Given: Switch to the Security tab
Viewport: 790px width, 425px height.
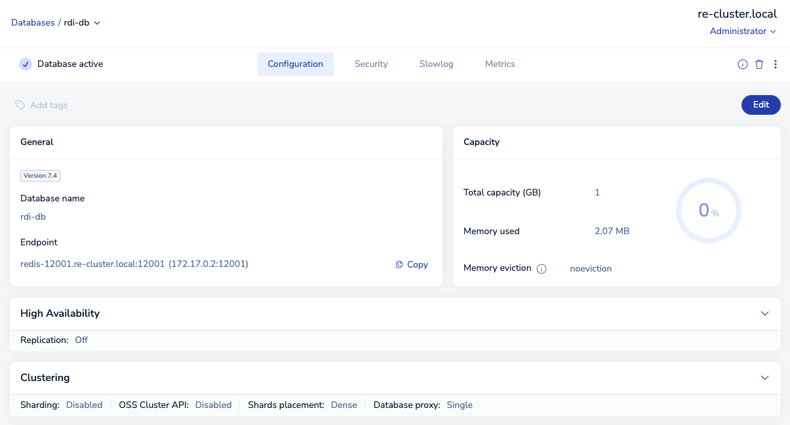Looking at the screenshot, I should [371, 64].
